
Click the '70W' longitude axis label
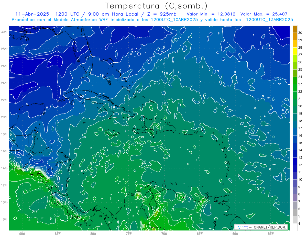[164, 234]
